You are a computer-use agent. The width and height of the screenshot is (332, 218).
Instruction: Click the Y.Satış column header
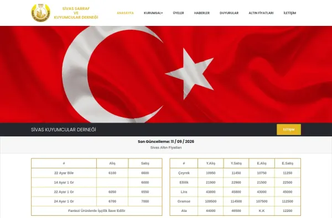pyautogui.click(x=236, y=163)
